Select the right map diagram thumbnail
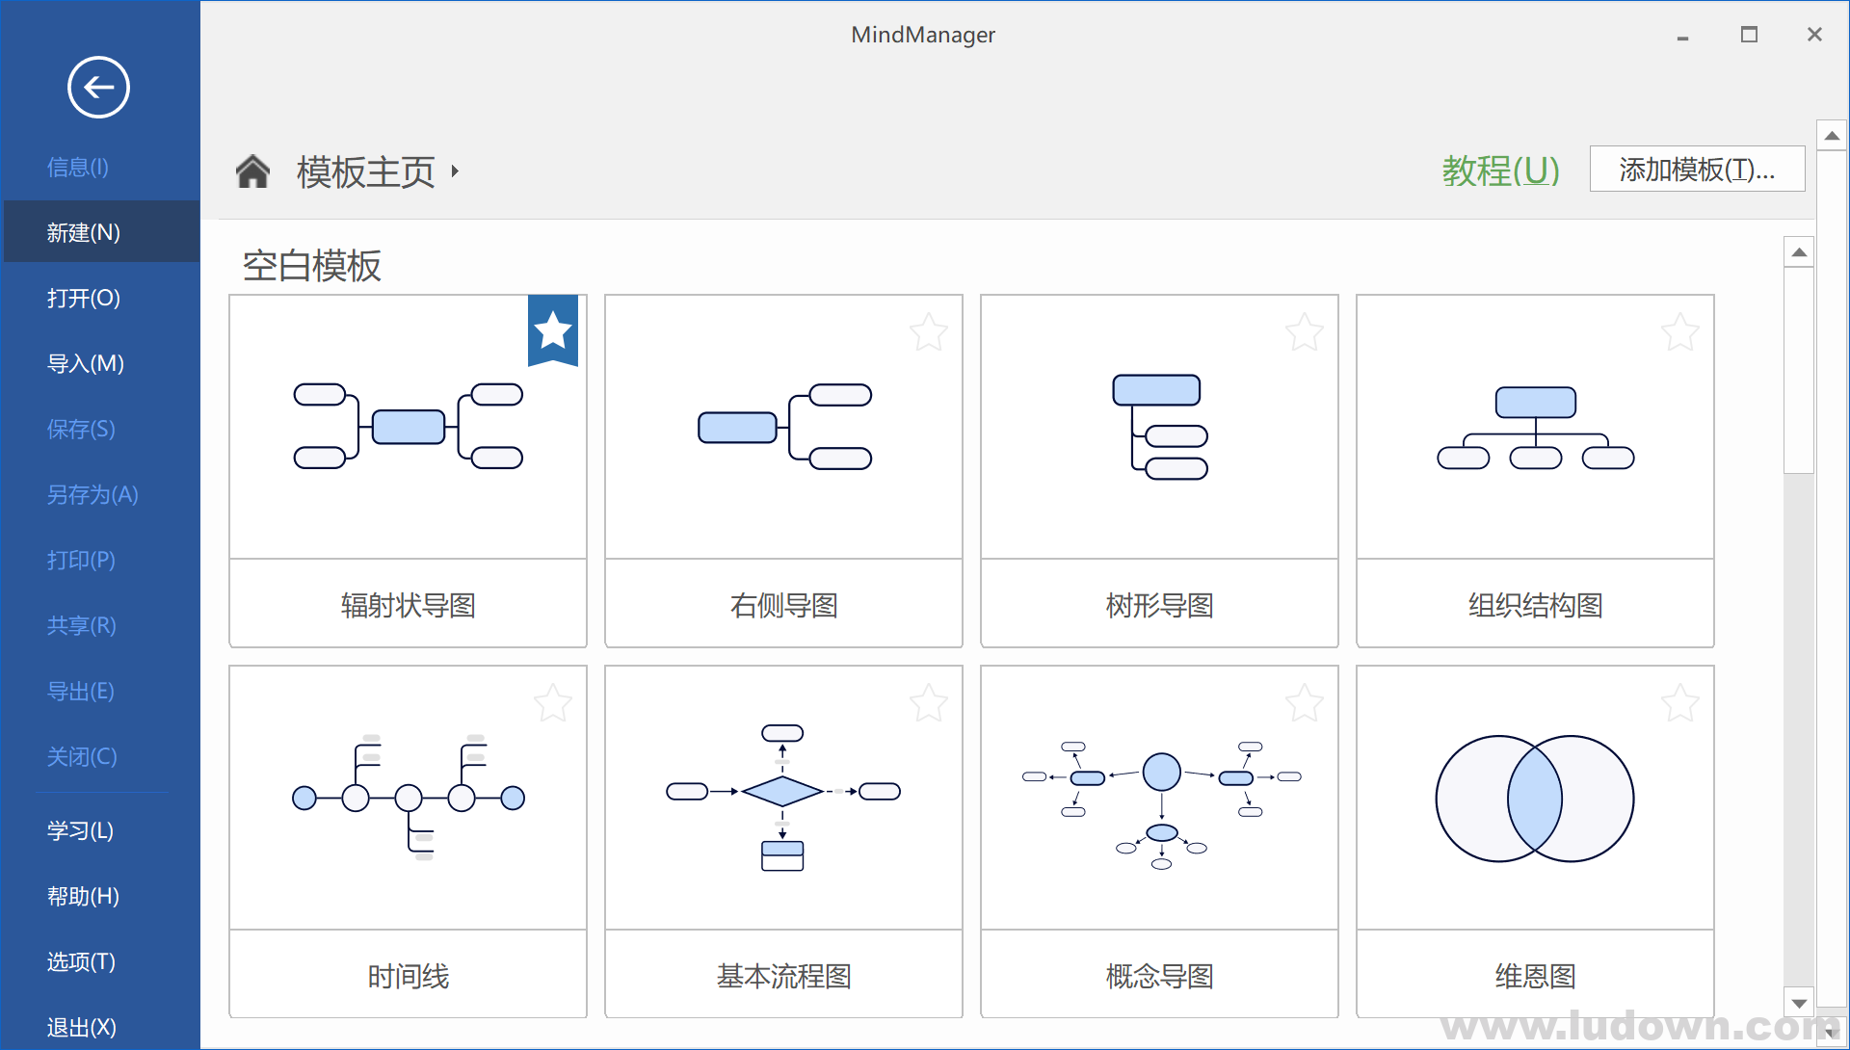The width and height of the screenshot is (1850, 1050). tap(784, 426)
